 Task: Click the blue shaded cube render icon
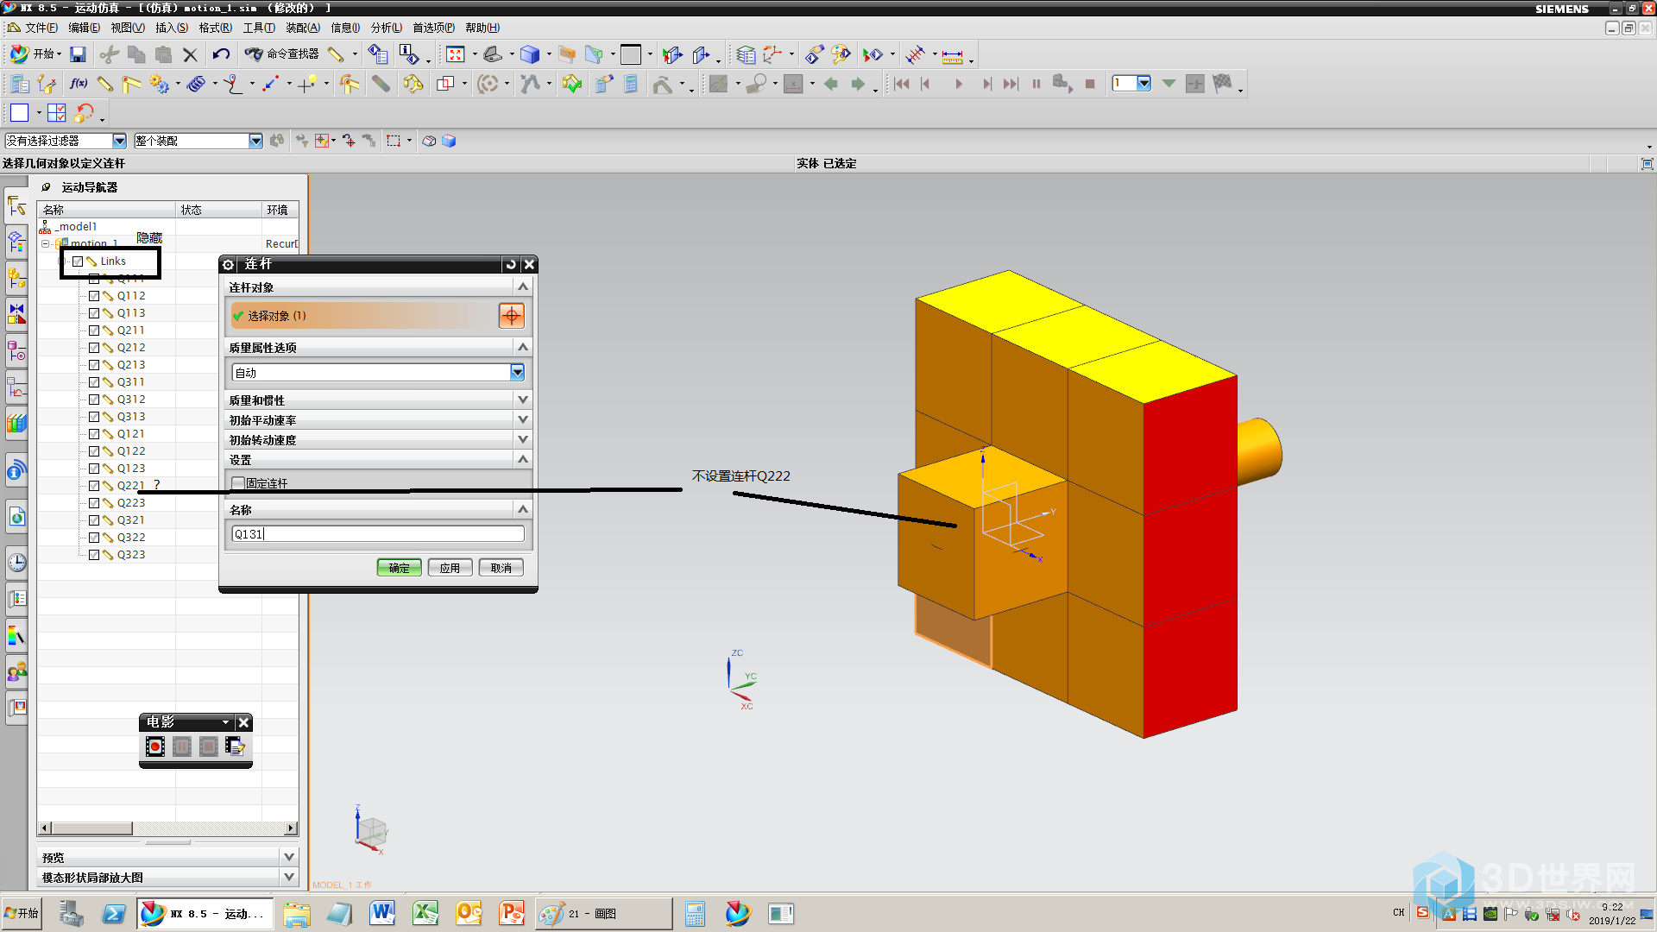coord(530,55)
